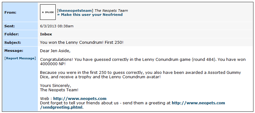Image resolution: width=255 pixels, height=113 pixels.
Task: Click the Dear Jen Aside greeting line
Action: pos(55,51)
